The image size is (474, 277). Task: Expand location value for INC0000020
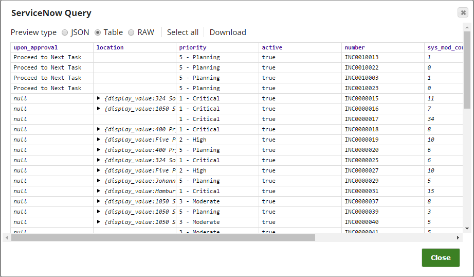pyautogui.click(x=99, y=149)
